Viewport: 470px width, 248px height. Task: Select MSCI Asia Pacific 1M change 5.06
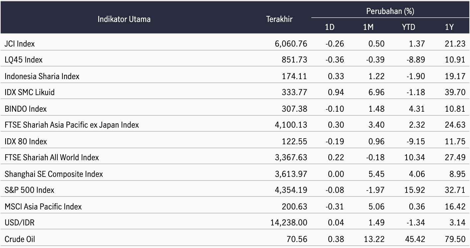coord(376,206)
